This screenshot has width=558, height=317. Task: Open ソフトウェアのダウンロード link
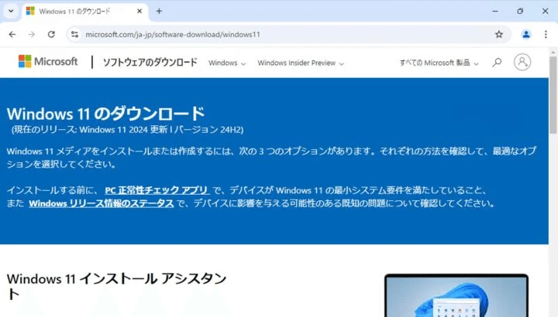150,63
